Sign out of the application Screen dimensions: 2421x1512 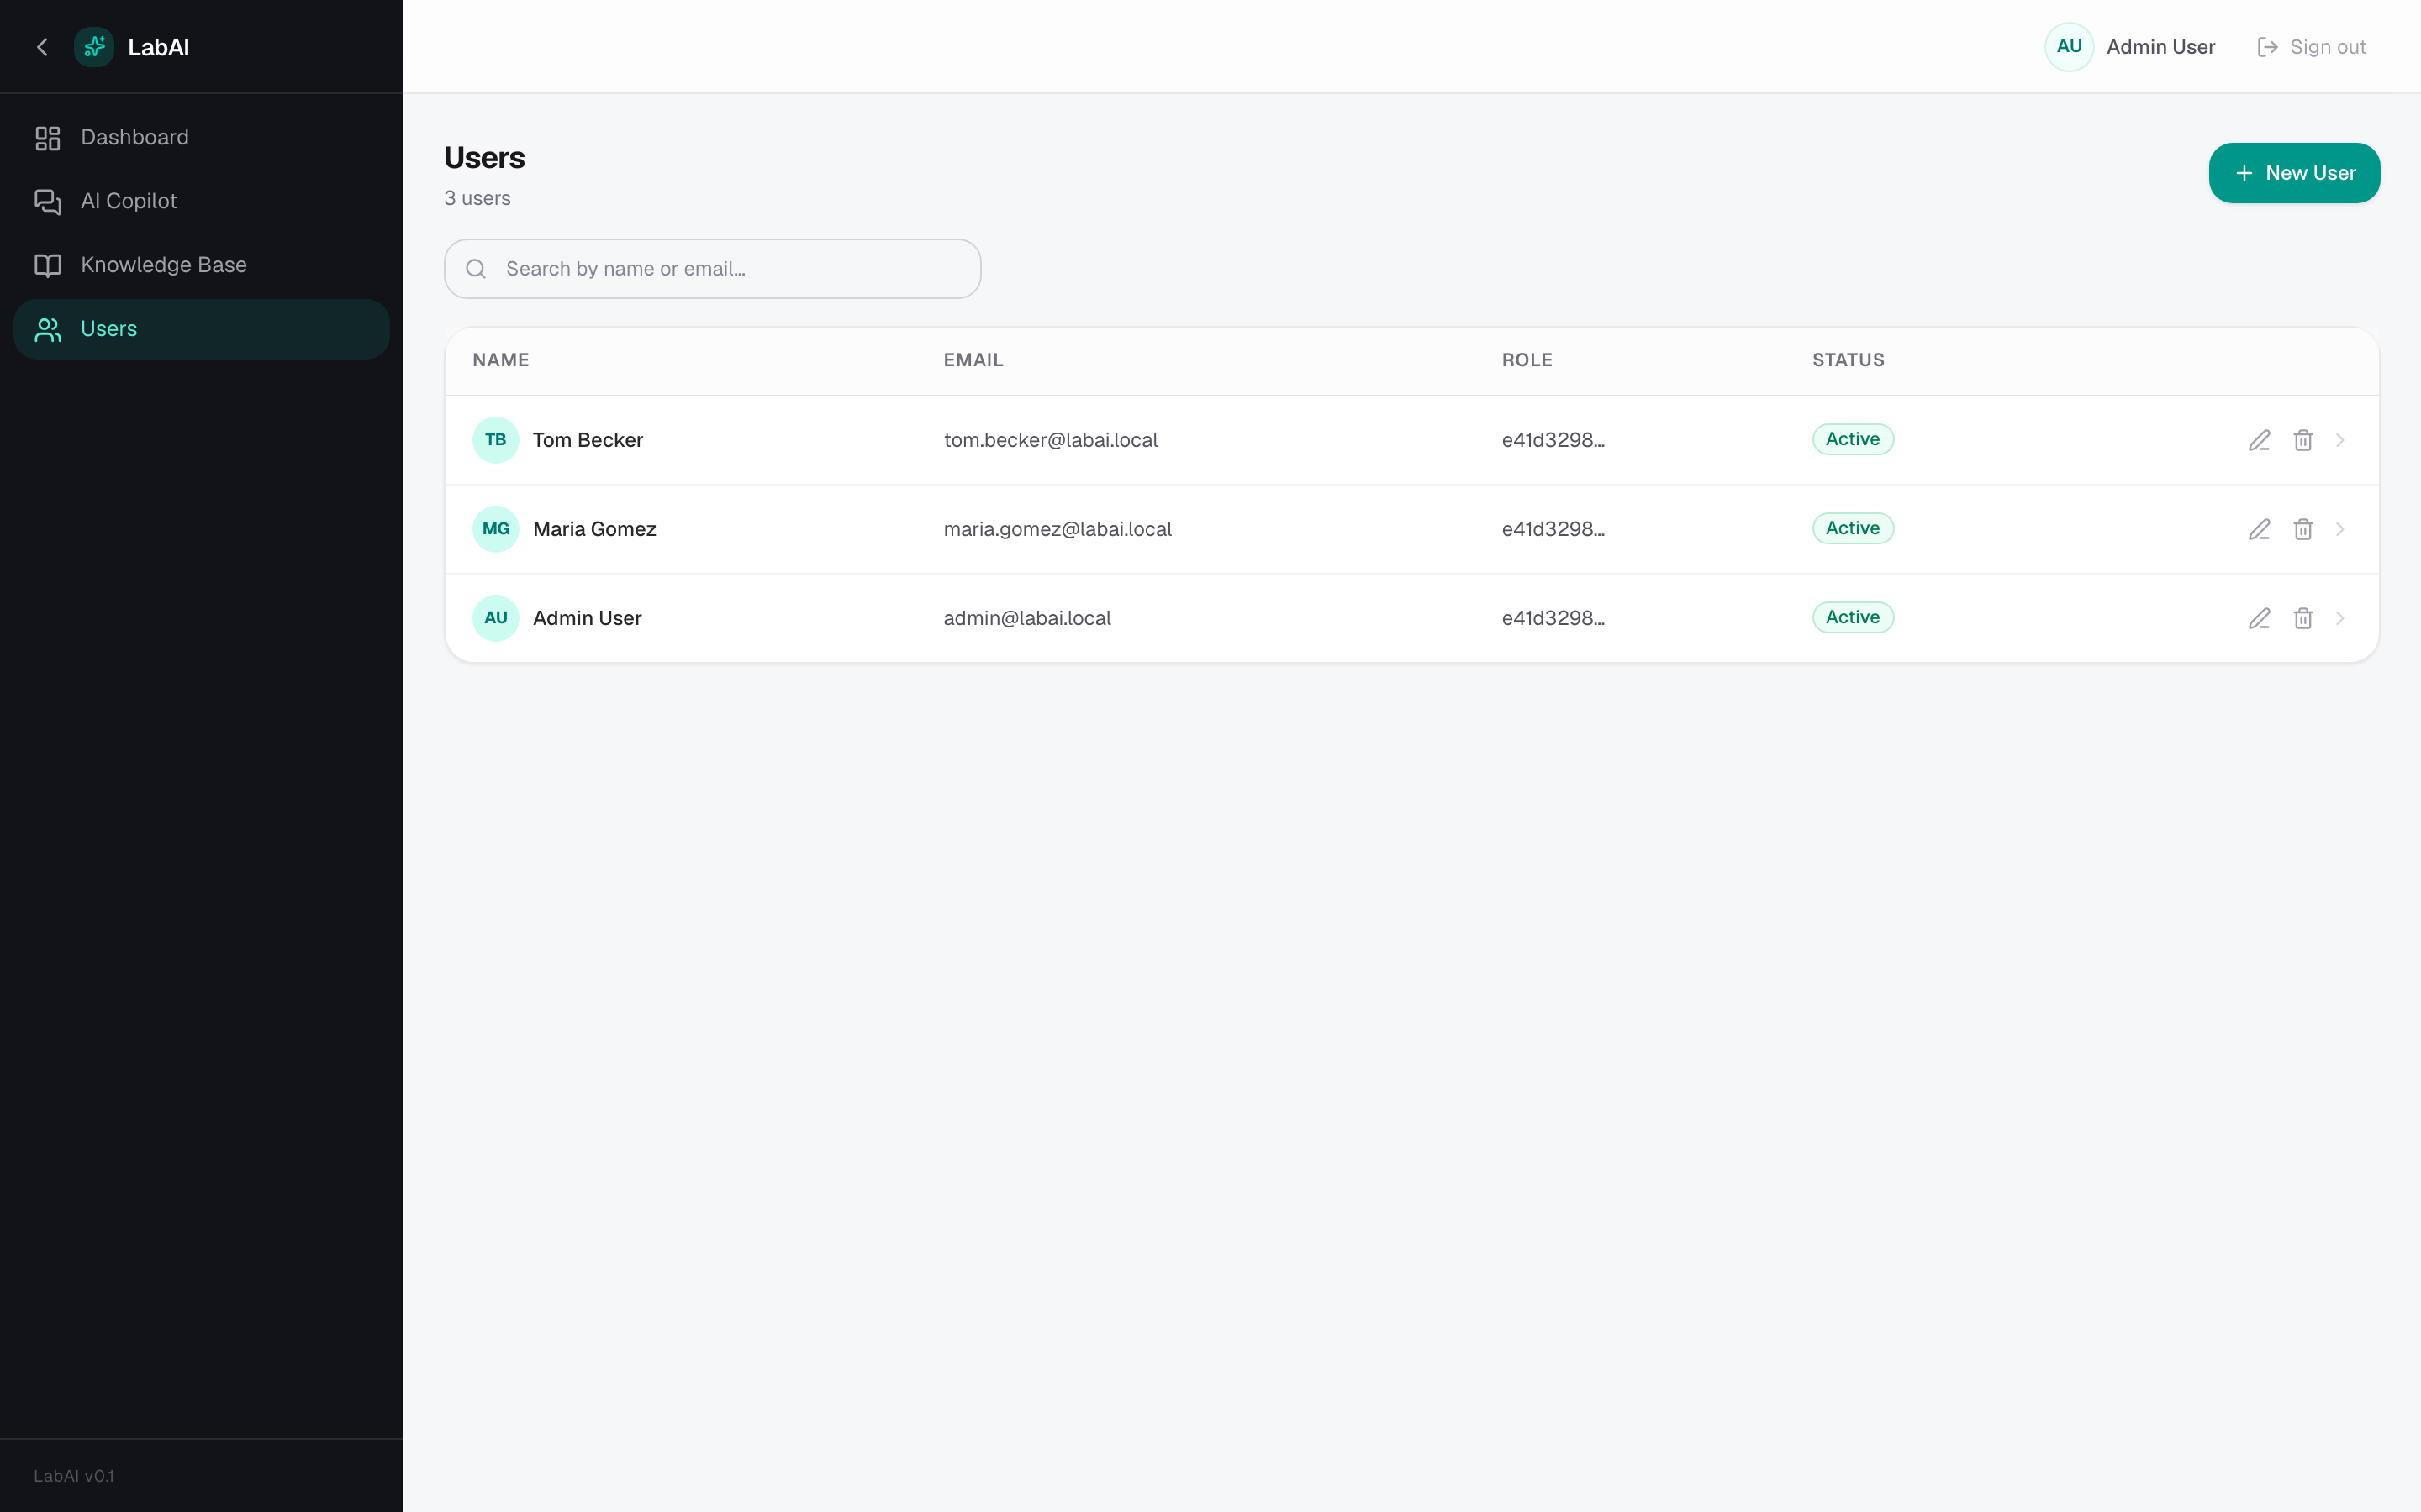tap(2311, 47)
